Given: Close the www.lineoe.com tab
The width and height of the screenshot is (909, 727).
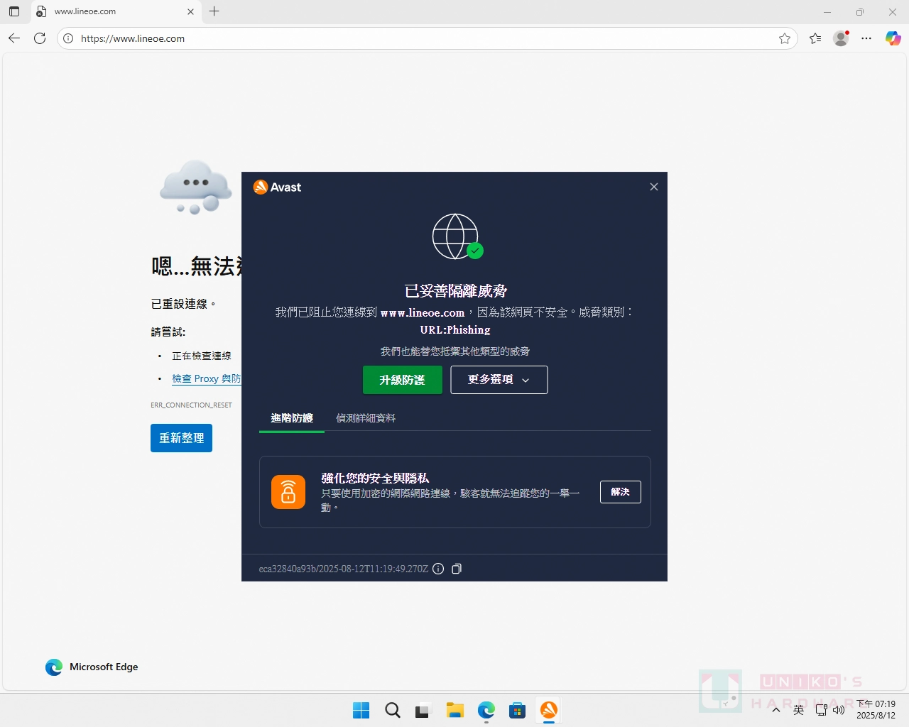Looking at the screenshot, I should click(190, 11).
